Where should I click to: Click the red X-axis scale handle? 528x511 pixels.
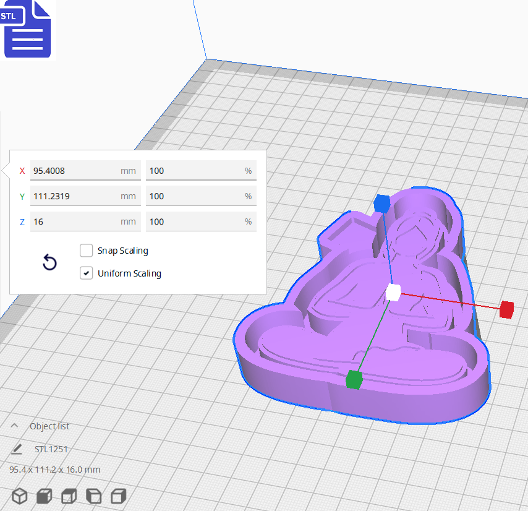[x=506, y=310]
